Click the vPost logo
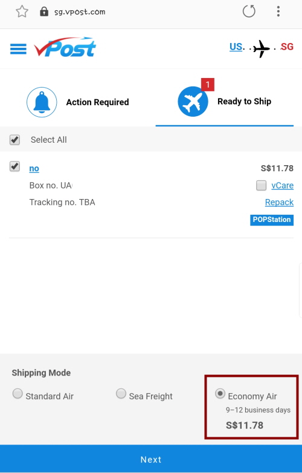Image resolution: width=302 pixels, height=473 pixels. click(x=65, y=47)
